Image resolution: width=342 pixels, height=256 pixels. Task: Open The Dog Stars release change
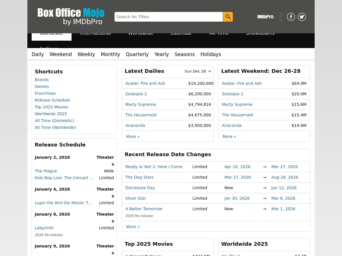pos(139,177)
